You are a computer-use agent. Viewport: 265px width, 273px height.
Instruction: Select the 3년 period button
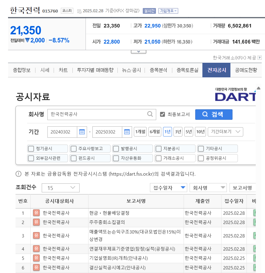(178, 132)
